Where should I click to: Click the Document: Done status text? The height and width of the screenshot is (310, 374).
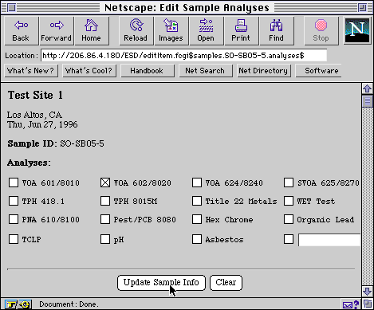(x=69, y=304)
